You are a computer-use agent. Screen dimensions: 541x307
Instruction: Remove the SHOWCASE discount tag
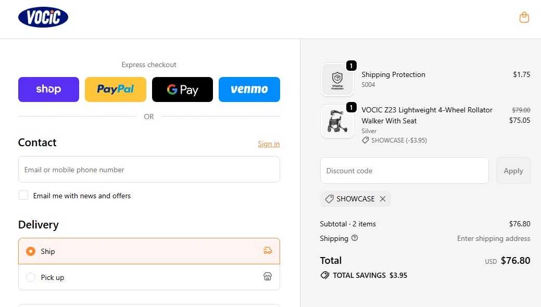pos(383,199)
